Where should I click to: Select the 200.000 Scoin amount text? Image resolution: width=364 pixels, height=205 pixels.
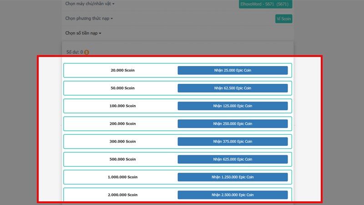click(122, 123)
